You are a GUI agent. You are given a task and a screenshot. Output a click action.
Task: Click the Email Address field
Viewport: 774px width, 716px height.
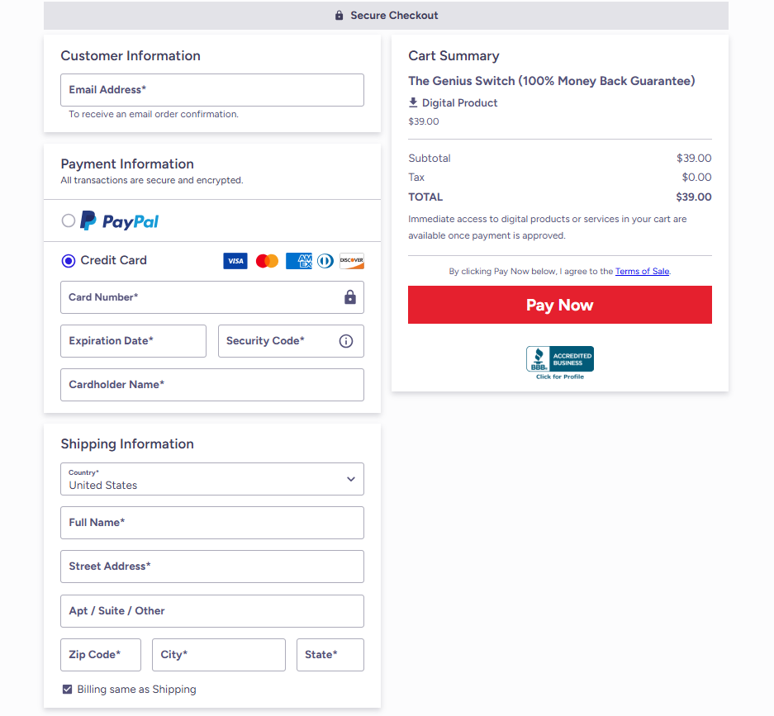click(211, 90)
